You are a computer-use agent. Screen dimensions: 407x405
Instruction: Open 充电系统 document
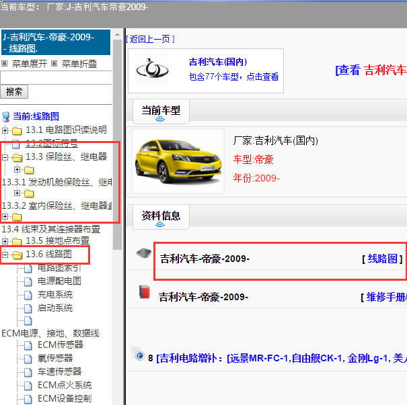tap(55, 294)
